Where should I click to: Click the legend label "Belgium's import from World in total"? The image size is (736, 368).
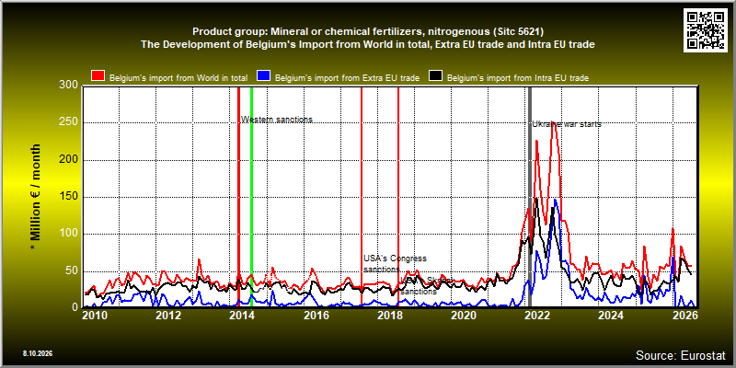pos(178,78)
